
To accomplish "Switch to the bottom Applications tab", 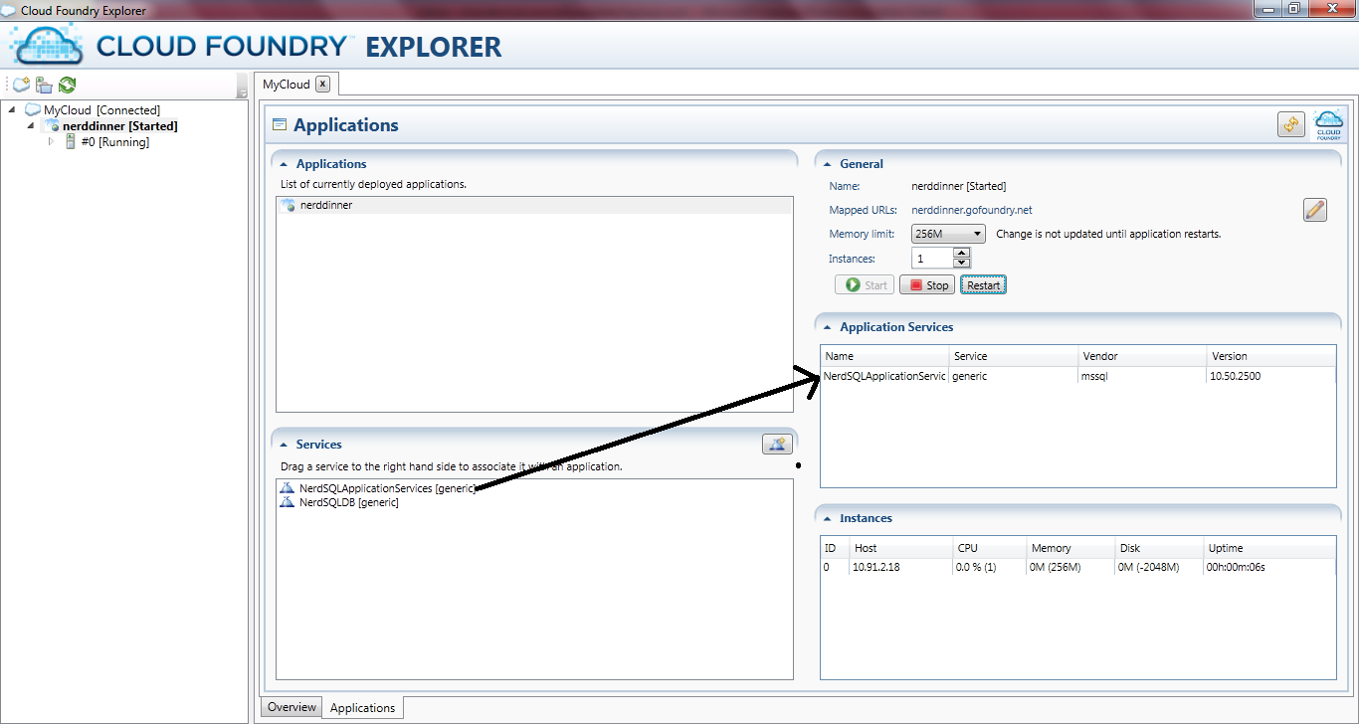I will pos(362,708).
